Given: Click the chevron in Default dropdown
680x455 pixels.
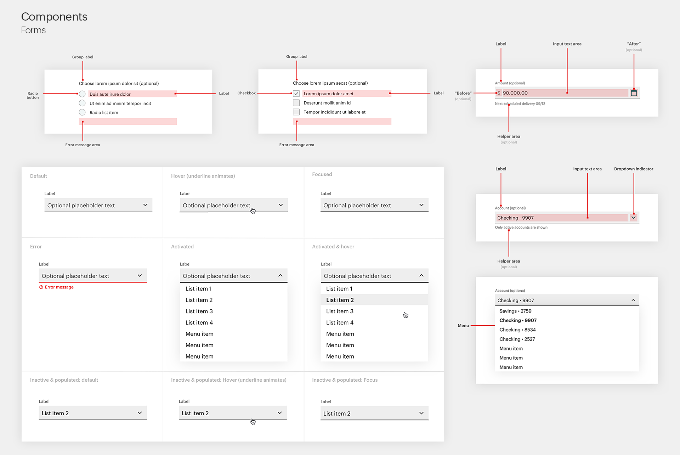Looking at the screenshot, I should tap(145, 205).
